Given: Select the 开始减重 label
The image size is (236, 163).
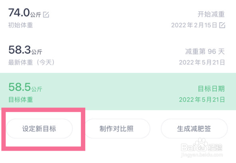Looking at the screenshot, I should click(x=211, y=15).
